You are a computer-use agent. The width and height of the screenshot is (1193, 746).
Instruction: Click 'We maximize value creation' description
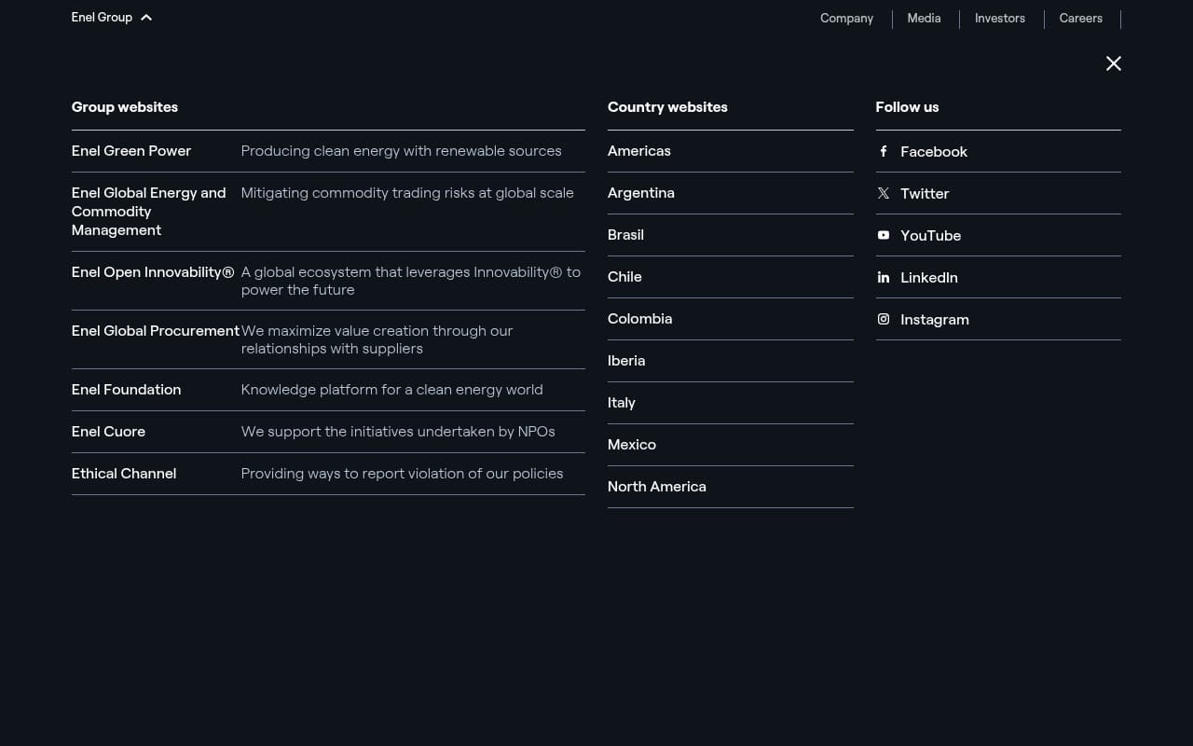pyautogui.click(x=377, y=339)
